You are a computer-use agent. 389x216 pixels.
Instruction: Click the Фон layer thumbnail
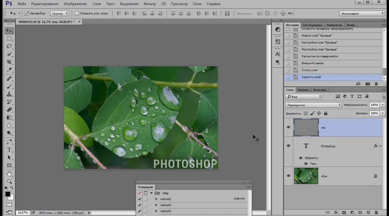[306, 176]
